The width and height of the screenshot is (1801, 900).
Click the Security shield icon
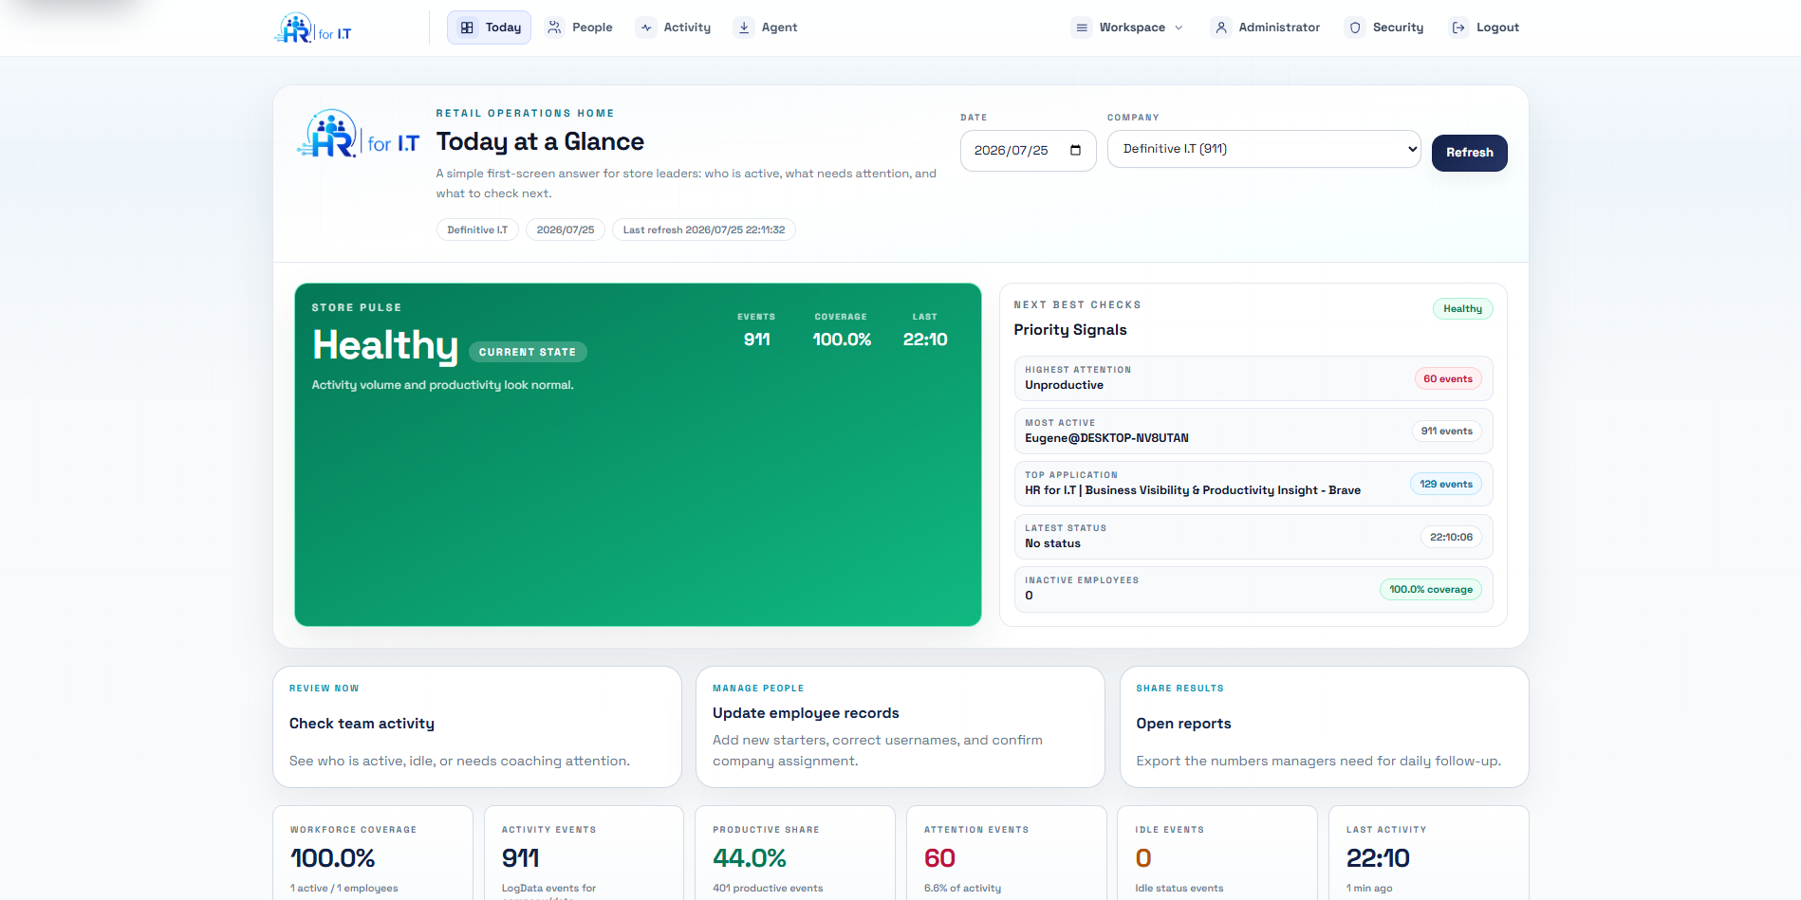tap(1355, 28)
